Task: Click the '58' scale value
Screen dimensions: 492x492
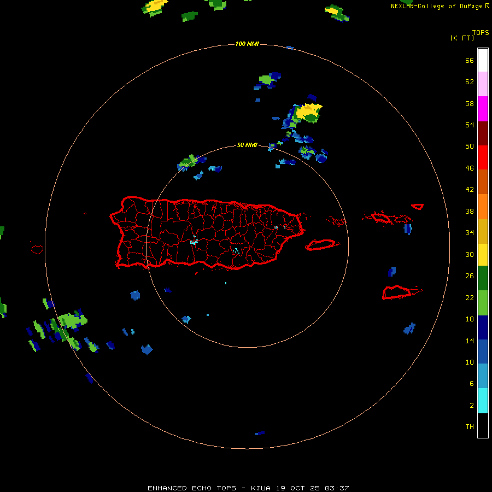Action: 470,103
